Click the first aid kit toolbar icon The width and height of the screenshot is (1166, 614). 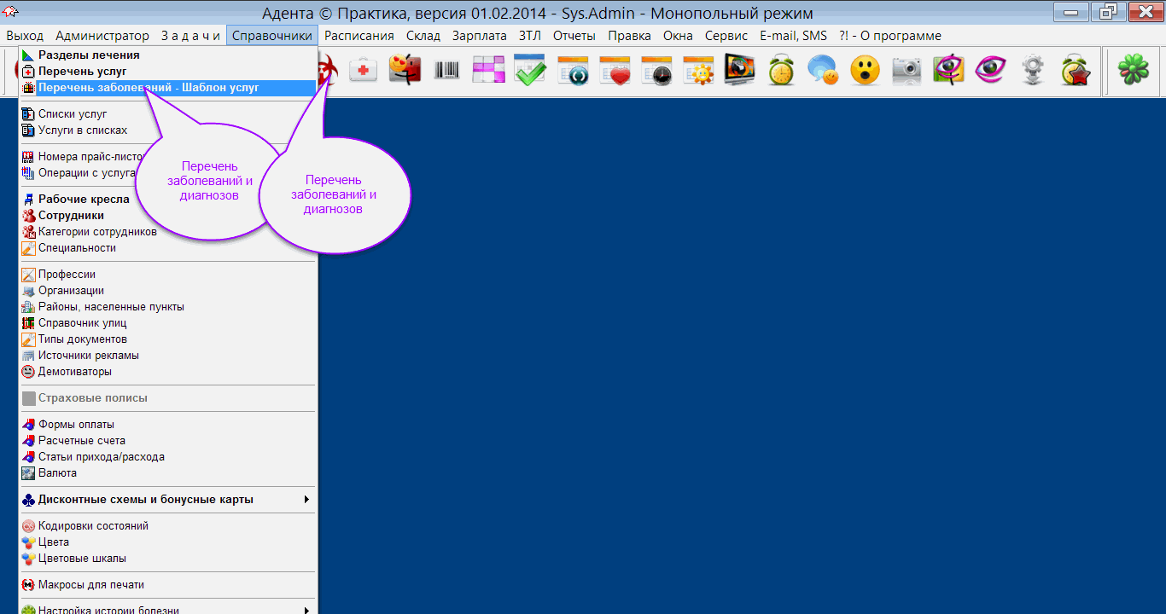point(364,70)
